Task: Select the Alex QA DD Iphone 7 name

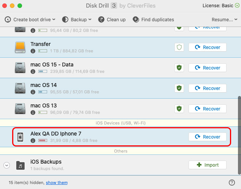Action: (x=56, y=134)
